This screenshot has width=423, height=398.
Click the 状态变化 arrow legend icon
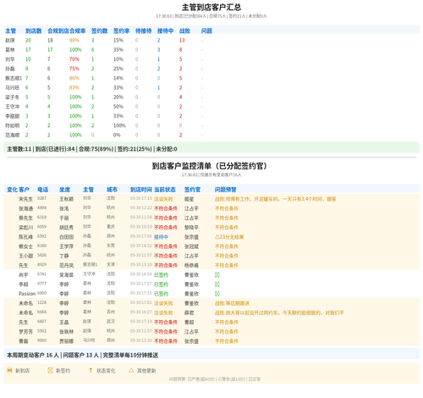pyautogui.click(x=91, y=370)
